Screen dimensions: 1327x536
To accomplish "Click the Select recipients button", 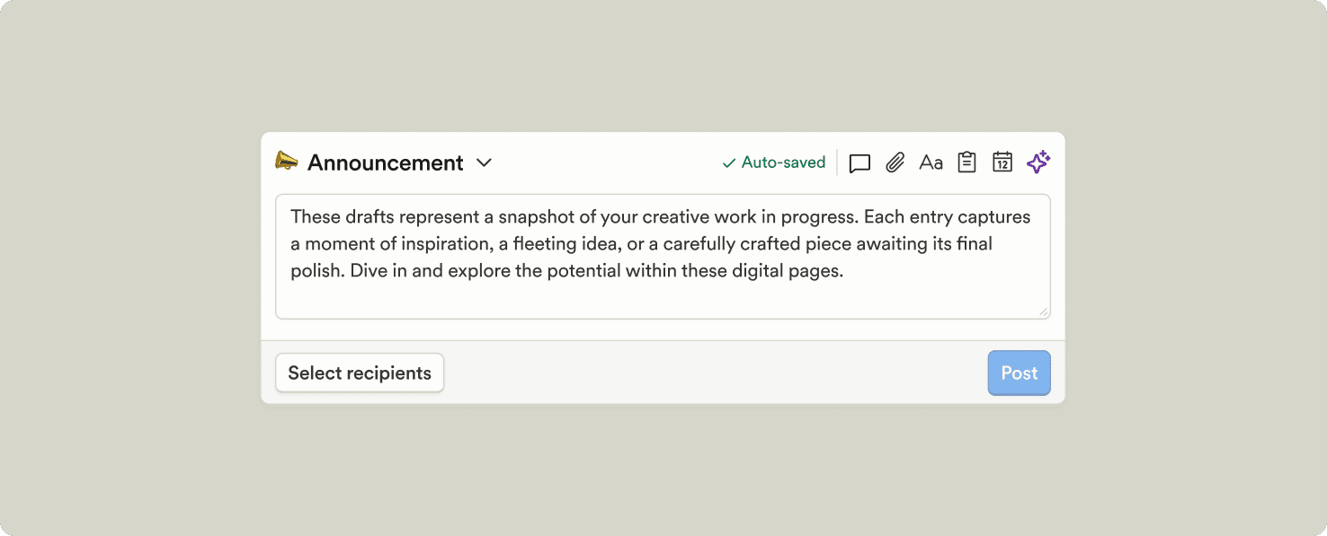I will coord(360,373).
